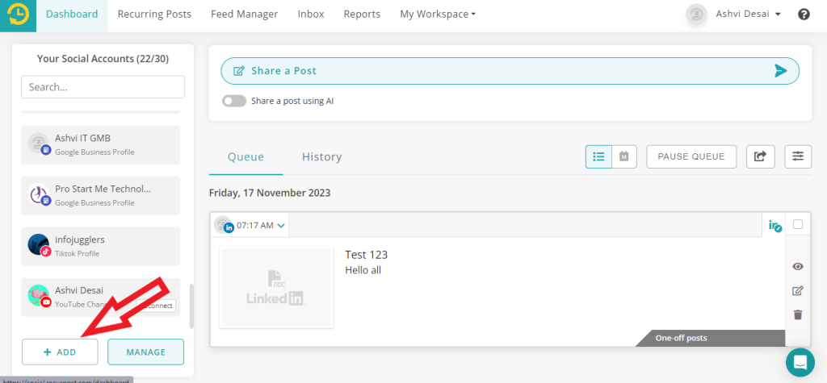Switch to list view of queue
The width and height of the screenshot is (827, 383).
[598, 156]
